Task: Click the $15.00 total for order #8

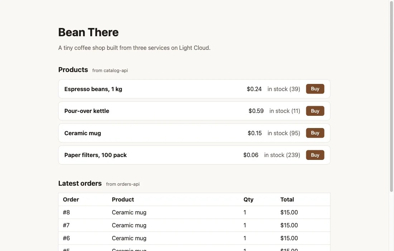Action: tap(289, 212)
